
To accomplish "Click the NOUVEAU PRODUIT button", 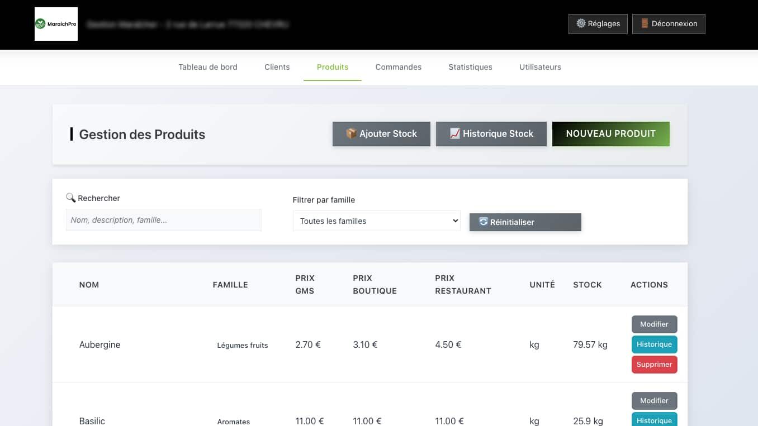I will pos(610,134).
